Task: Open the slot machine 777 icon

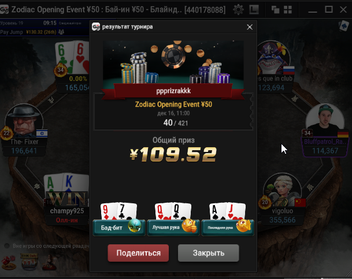Action: click(x=29, y=262)
